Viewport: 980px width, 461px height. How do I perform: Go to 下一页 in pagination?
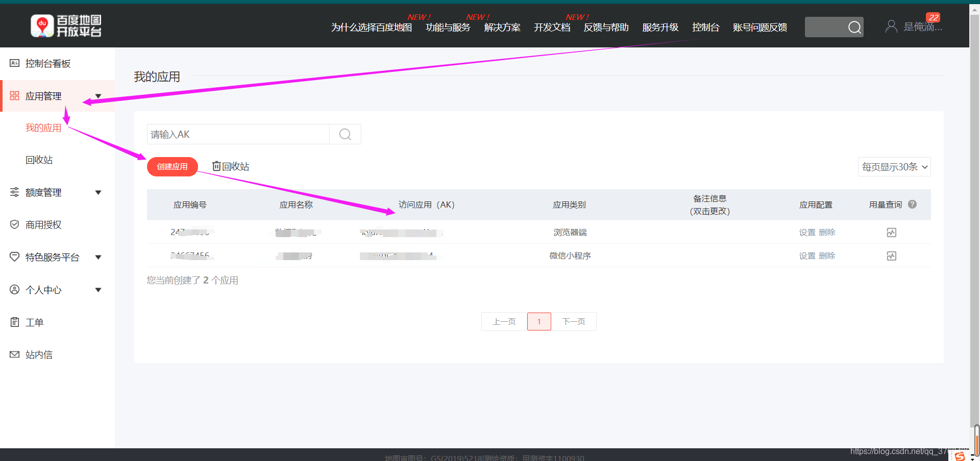[574, 321]
